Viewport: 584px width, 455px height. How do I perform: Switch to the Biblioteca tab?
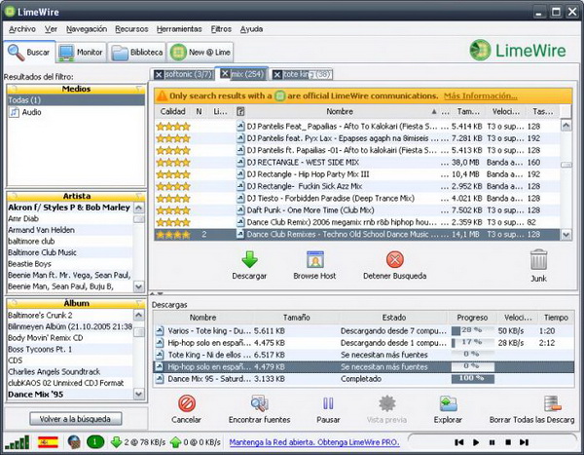(137, 53)
